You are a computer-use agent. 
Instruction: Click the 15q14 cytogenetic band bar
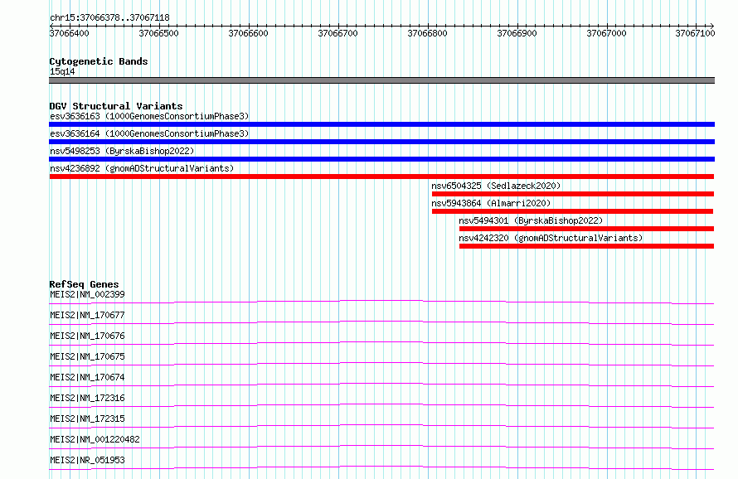pos(381,80)
